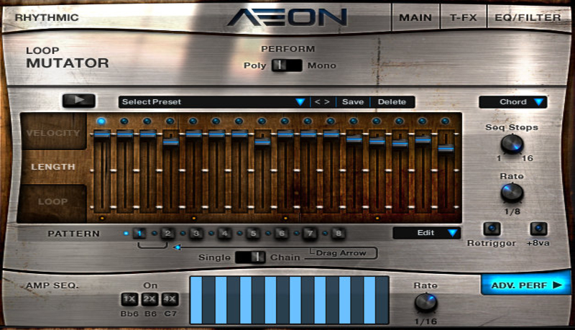Image resolution: width=575 pixels, height=330 pixels.
Task: Select pattern 4 button
Action: [x=224, y=233]
